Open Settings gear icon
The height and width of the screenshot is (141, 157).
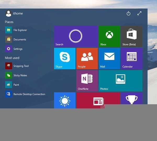(x=9, y=49)
